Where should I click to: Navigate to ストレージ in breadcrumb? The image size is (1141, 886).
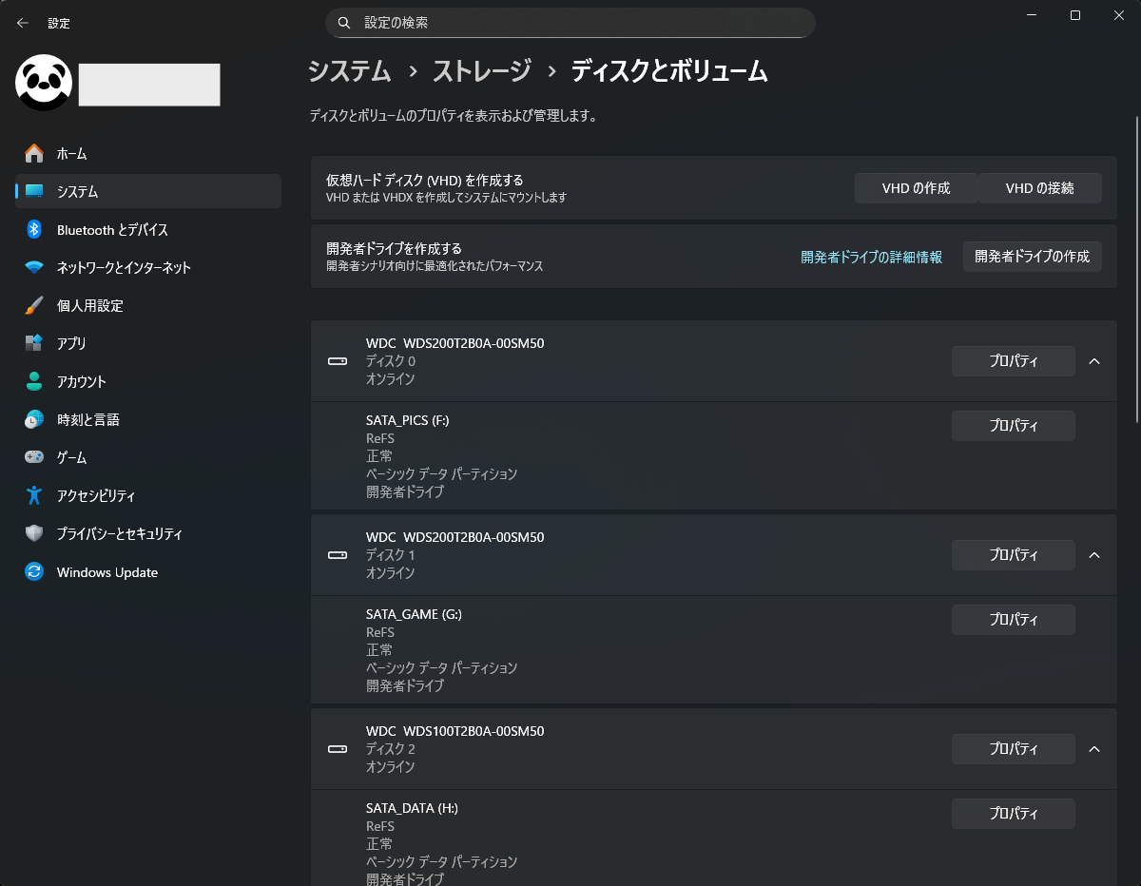coord(481,71)
